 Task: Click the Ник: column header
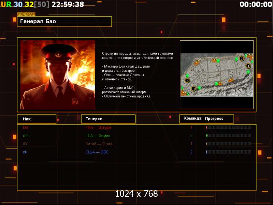[x=37, y=119]
